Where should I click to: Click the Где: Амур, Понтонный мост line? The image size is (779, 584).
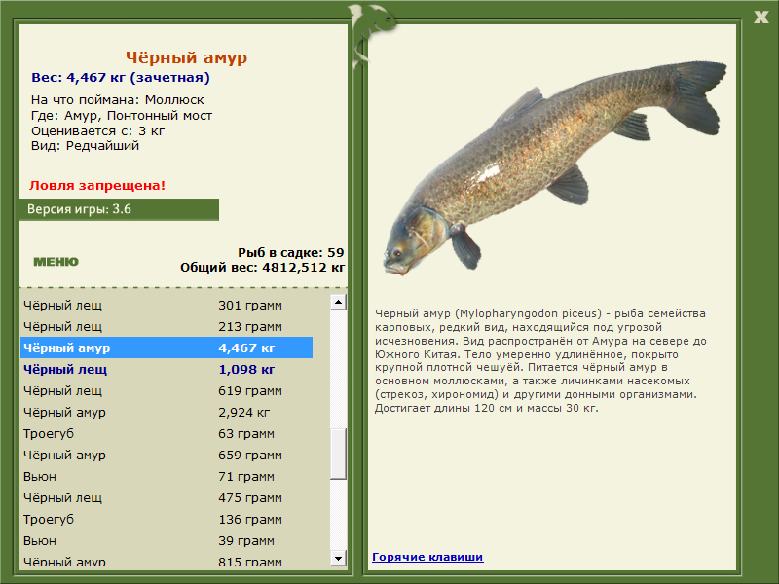(122, 115)
